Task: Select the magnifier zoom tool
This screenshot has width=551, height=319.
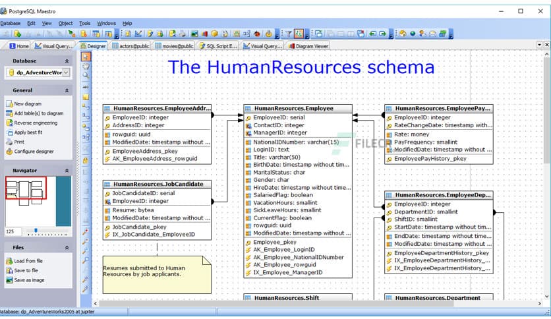Action: (x=86, y=75)
